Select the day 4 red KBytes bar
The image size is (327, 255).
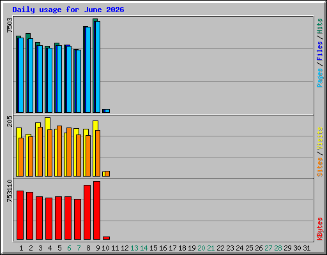pyautogui.click(x=49, y=219)
